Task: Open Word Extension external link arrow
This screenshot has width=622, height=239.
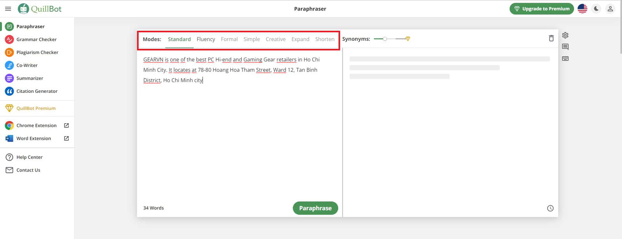Action: (x=66, y=138)
